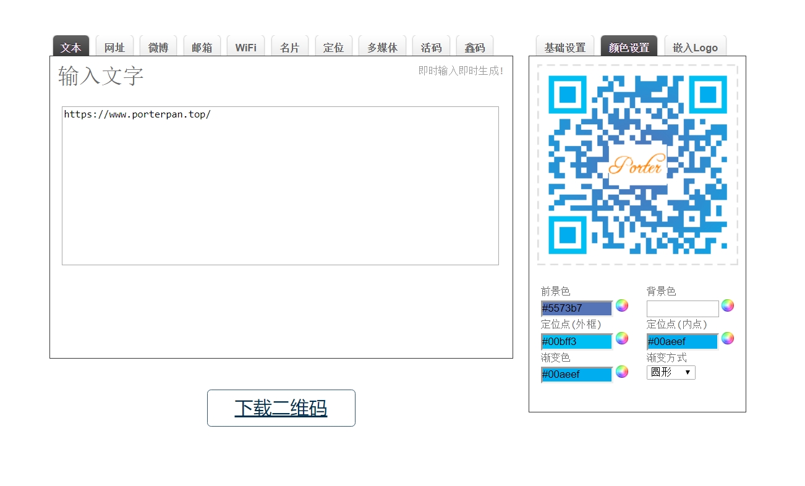The width and height of the screenshot is (805, 486).
Task: Open the background color wheel picker
Action: (x=728, y=305)
